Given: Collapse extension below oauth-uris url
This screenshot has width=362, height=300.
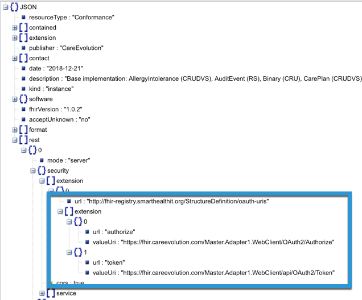Looking at the screenshot, I should coord(60,211).
